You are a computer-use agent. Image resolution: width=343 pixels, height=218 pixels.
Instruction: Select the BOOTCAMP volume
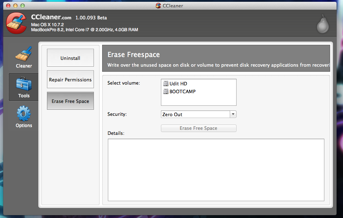tap(180, 91)
